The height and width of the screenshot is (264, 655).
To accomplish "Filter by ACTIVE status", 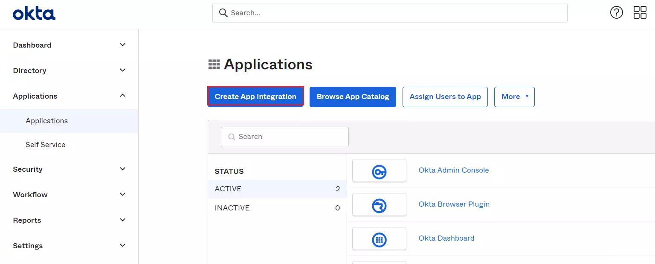I will [x=277, y=189].
